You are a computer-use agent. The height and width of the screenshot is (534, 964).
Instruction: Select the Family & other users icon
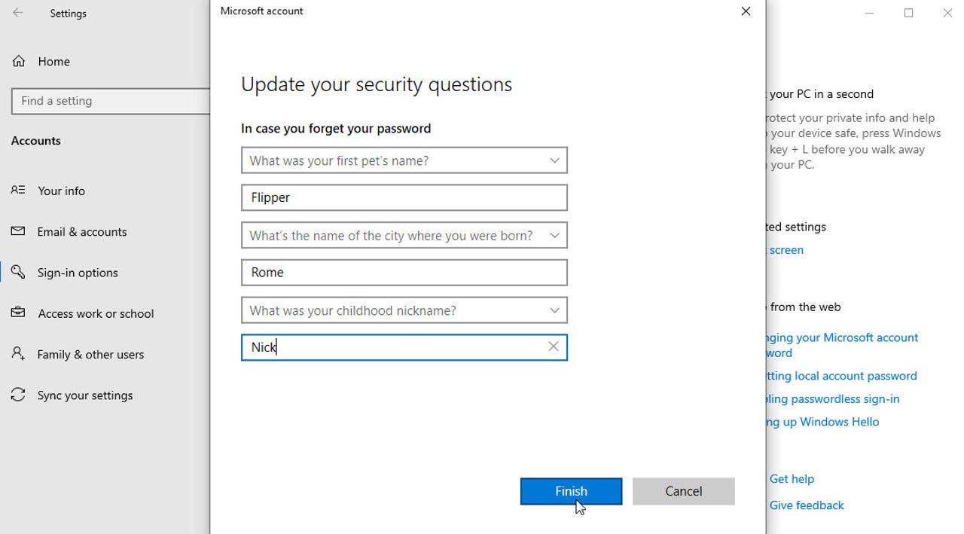(19, 354)
